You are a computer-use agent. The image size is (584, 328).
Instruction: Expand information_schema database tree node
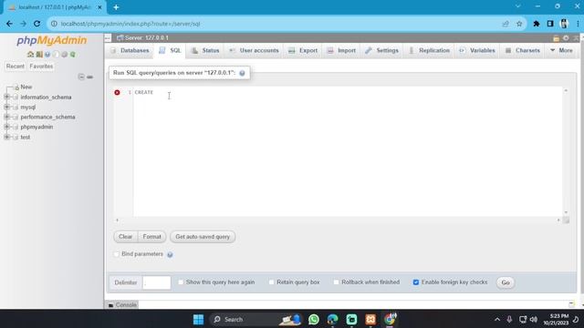tap(6, 97)
